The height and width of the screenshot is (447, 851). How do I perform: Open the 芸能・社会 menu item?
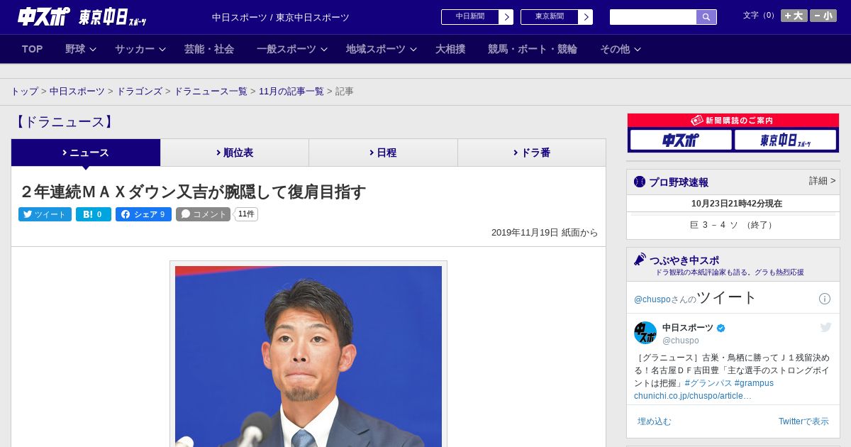(209, 49)
